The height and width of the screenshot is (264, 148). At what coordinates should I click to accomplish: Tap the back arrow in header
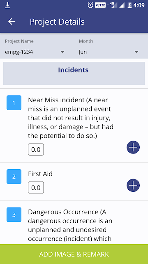pos(12,21)
